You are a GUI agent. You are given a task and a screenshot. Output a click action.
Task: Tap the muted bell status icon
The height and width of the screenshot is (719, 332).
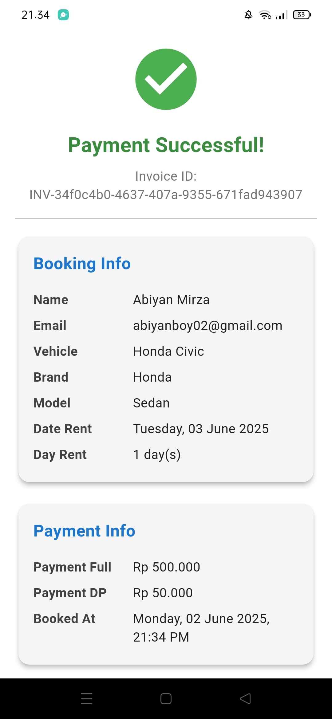[x=248, y=15]
